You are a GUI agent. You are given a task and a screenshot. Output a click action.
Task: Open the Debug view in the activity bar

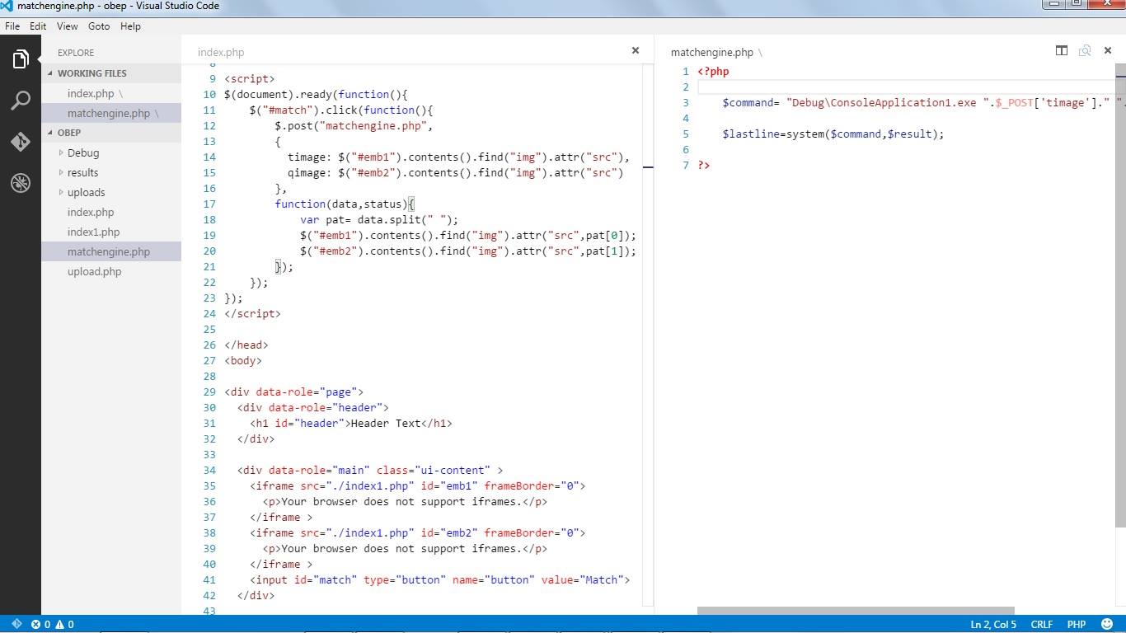21,183
